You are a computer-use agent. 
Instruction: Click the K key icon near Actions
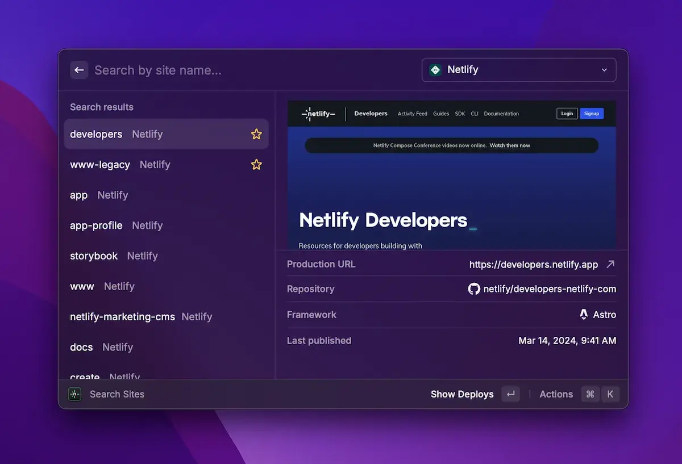pyautogui.click(x=610, y=394)
